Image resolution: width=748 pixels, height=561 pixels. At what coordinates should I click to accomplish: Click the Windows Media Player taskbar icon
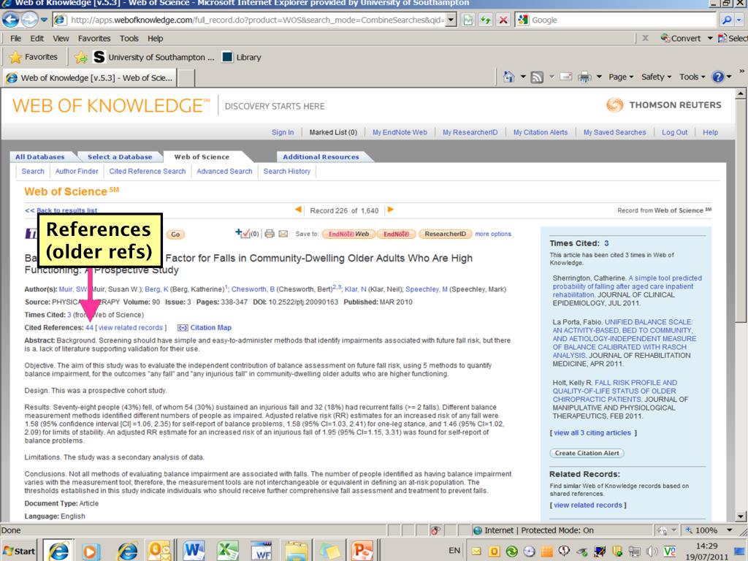(x=90, y=551)
